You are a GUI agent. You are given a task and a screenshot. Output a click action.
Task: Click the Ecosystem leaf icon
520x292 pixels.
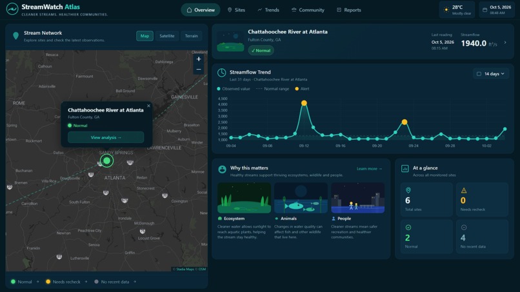point(220,219)
